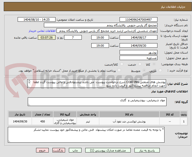Click scroll stepper in شرح کلی نیاز box
Viewport: 192px width, 157px height.
(29, 82)
